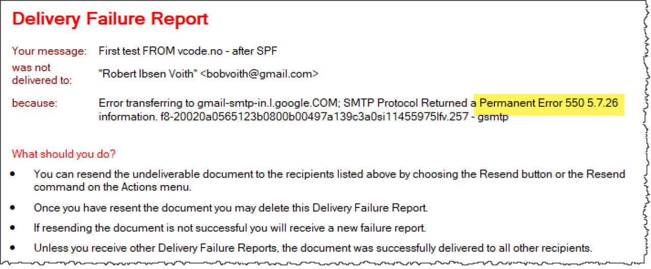Click the 'What should you do?' heading
This screenshot has width=651, height=269.
64,154
